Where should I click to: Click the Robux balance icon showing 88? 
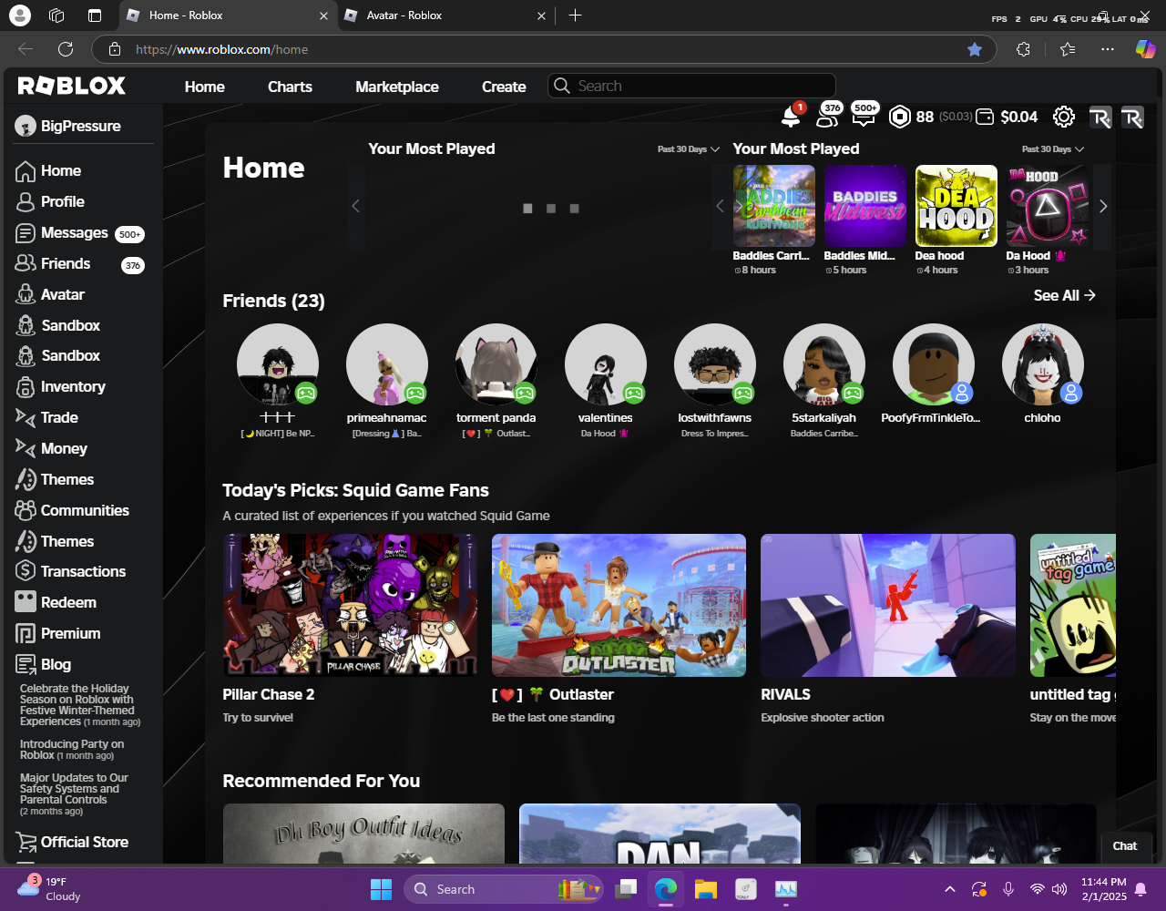pyautogui.click(x=900, y=117)
